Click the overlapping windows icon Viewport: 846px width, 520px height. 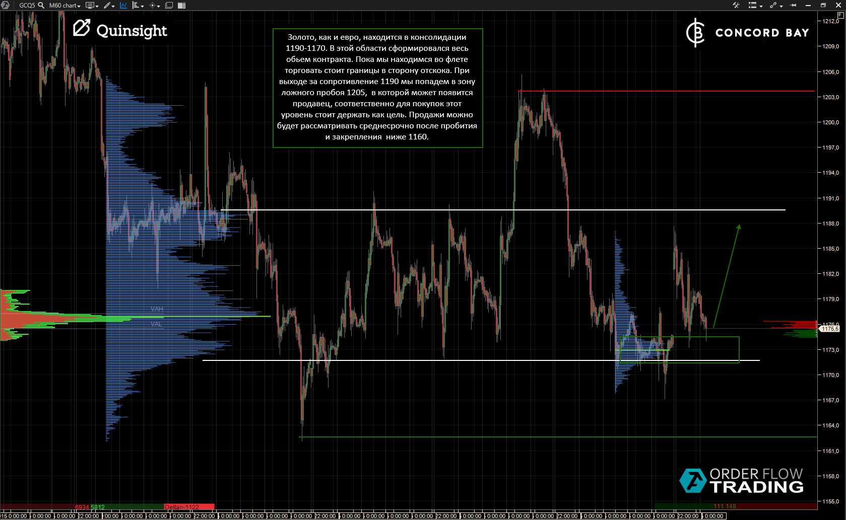[x=169, y=5]
